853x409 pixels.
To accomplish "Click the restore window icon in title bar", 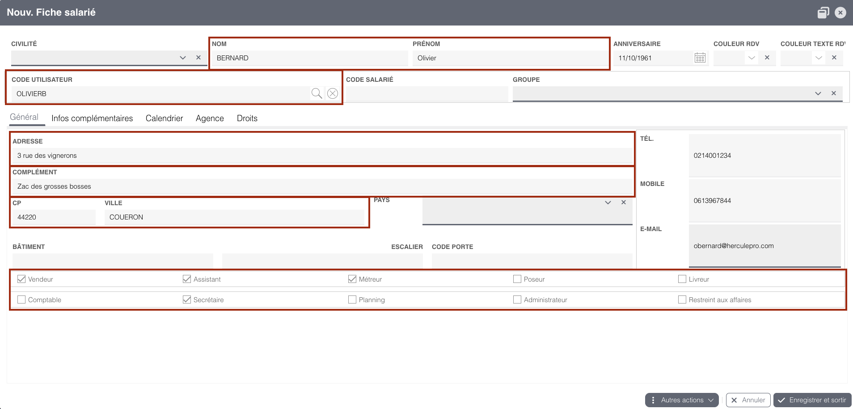I will pyautogui.click(x=823, y=13).
